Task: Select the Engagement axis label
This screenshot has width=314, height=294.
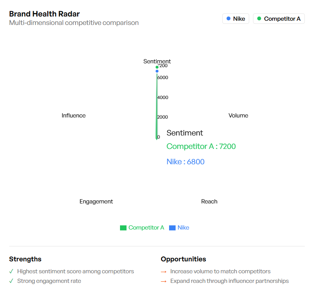Action: pyautogui.click(x=96, y=202)
